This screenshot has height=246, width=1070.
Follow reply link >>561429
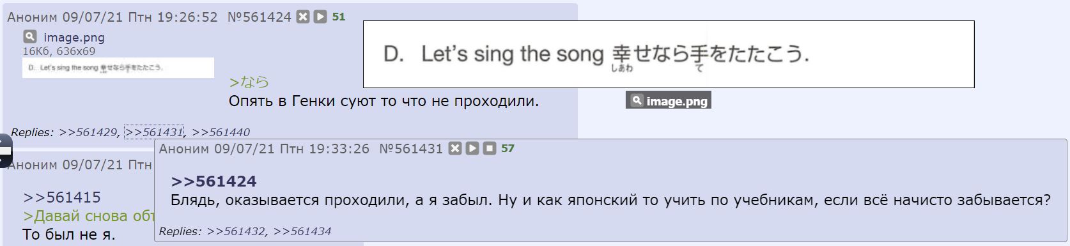[88, 132]
